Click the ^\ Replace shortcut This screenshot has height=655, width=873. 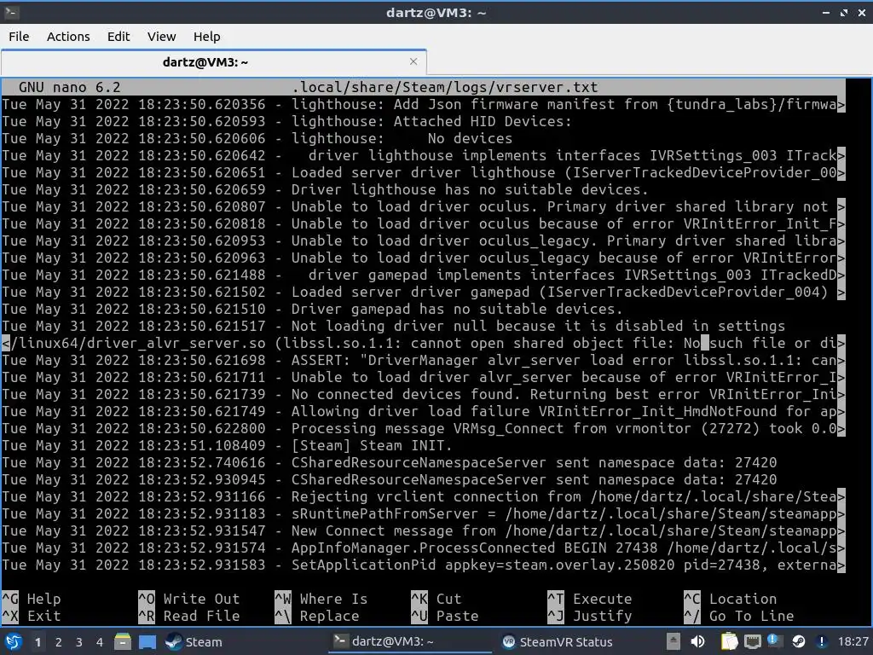(x=317, y=616)
